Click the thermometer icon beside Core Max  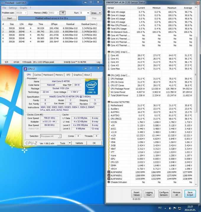[x=109, y=69]
